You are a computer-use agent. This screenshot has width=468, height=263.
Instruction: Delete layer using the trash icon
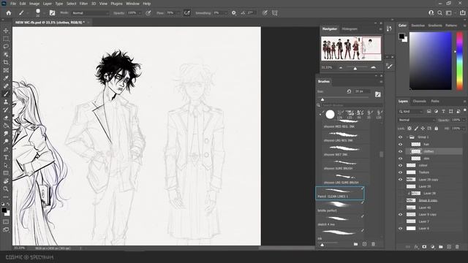point(457,247)
